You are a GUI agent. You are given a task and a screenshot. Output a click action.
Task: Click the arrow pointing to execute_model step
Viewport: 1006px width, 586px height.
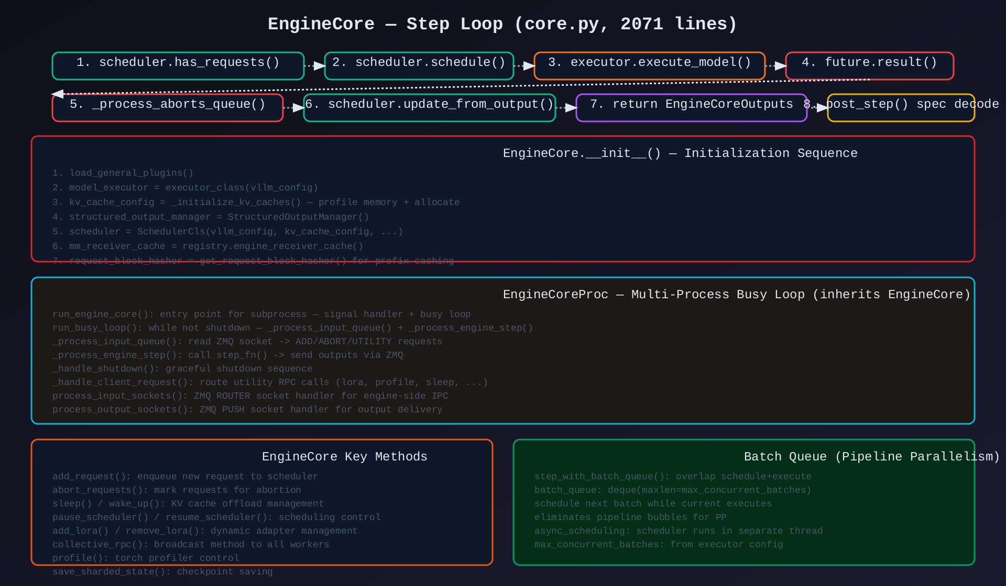[x=524, y=66]
